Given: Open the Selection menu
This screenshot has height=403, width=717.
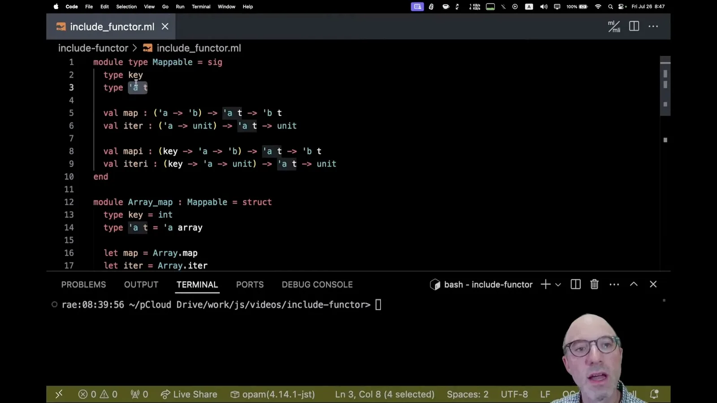Looking at the screenshot, I should (x=126, y=7).
